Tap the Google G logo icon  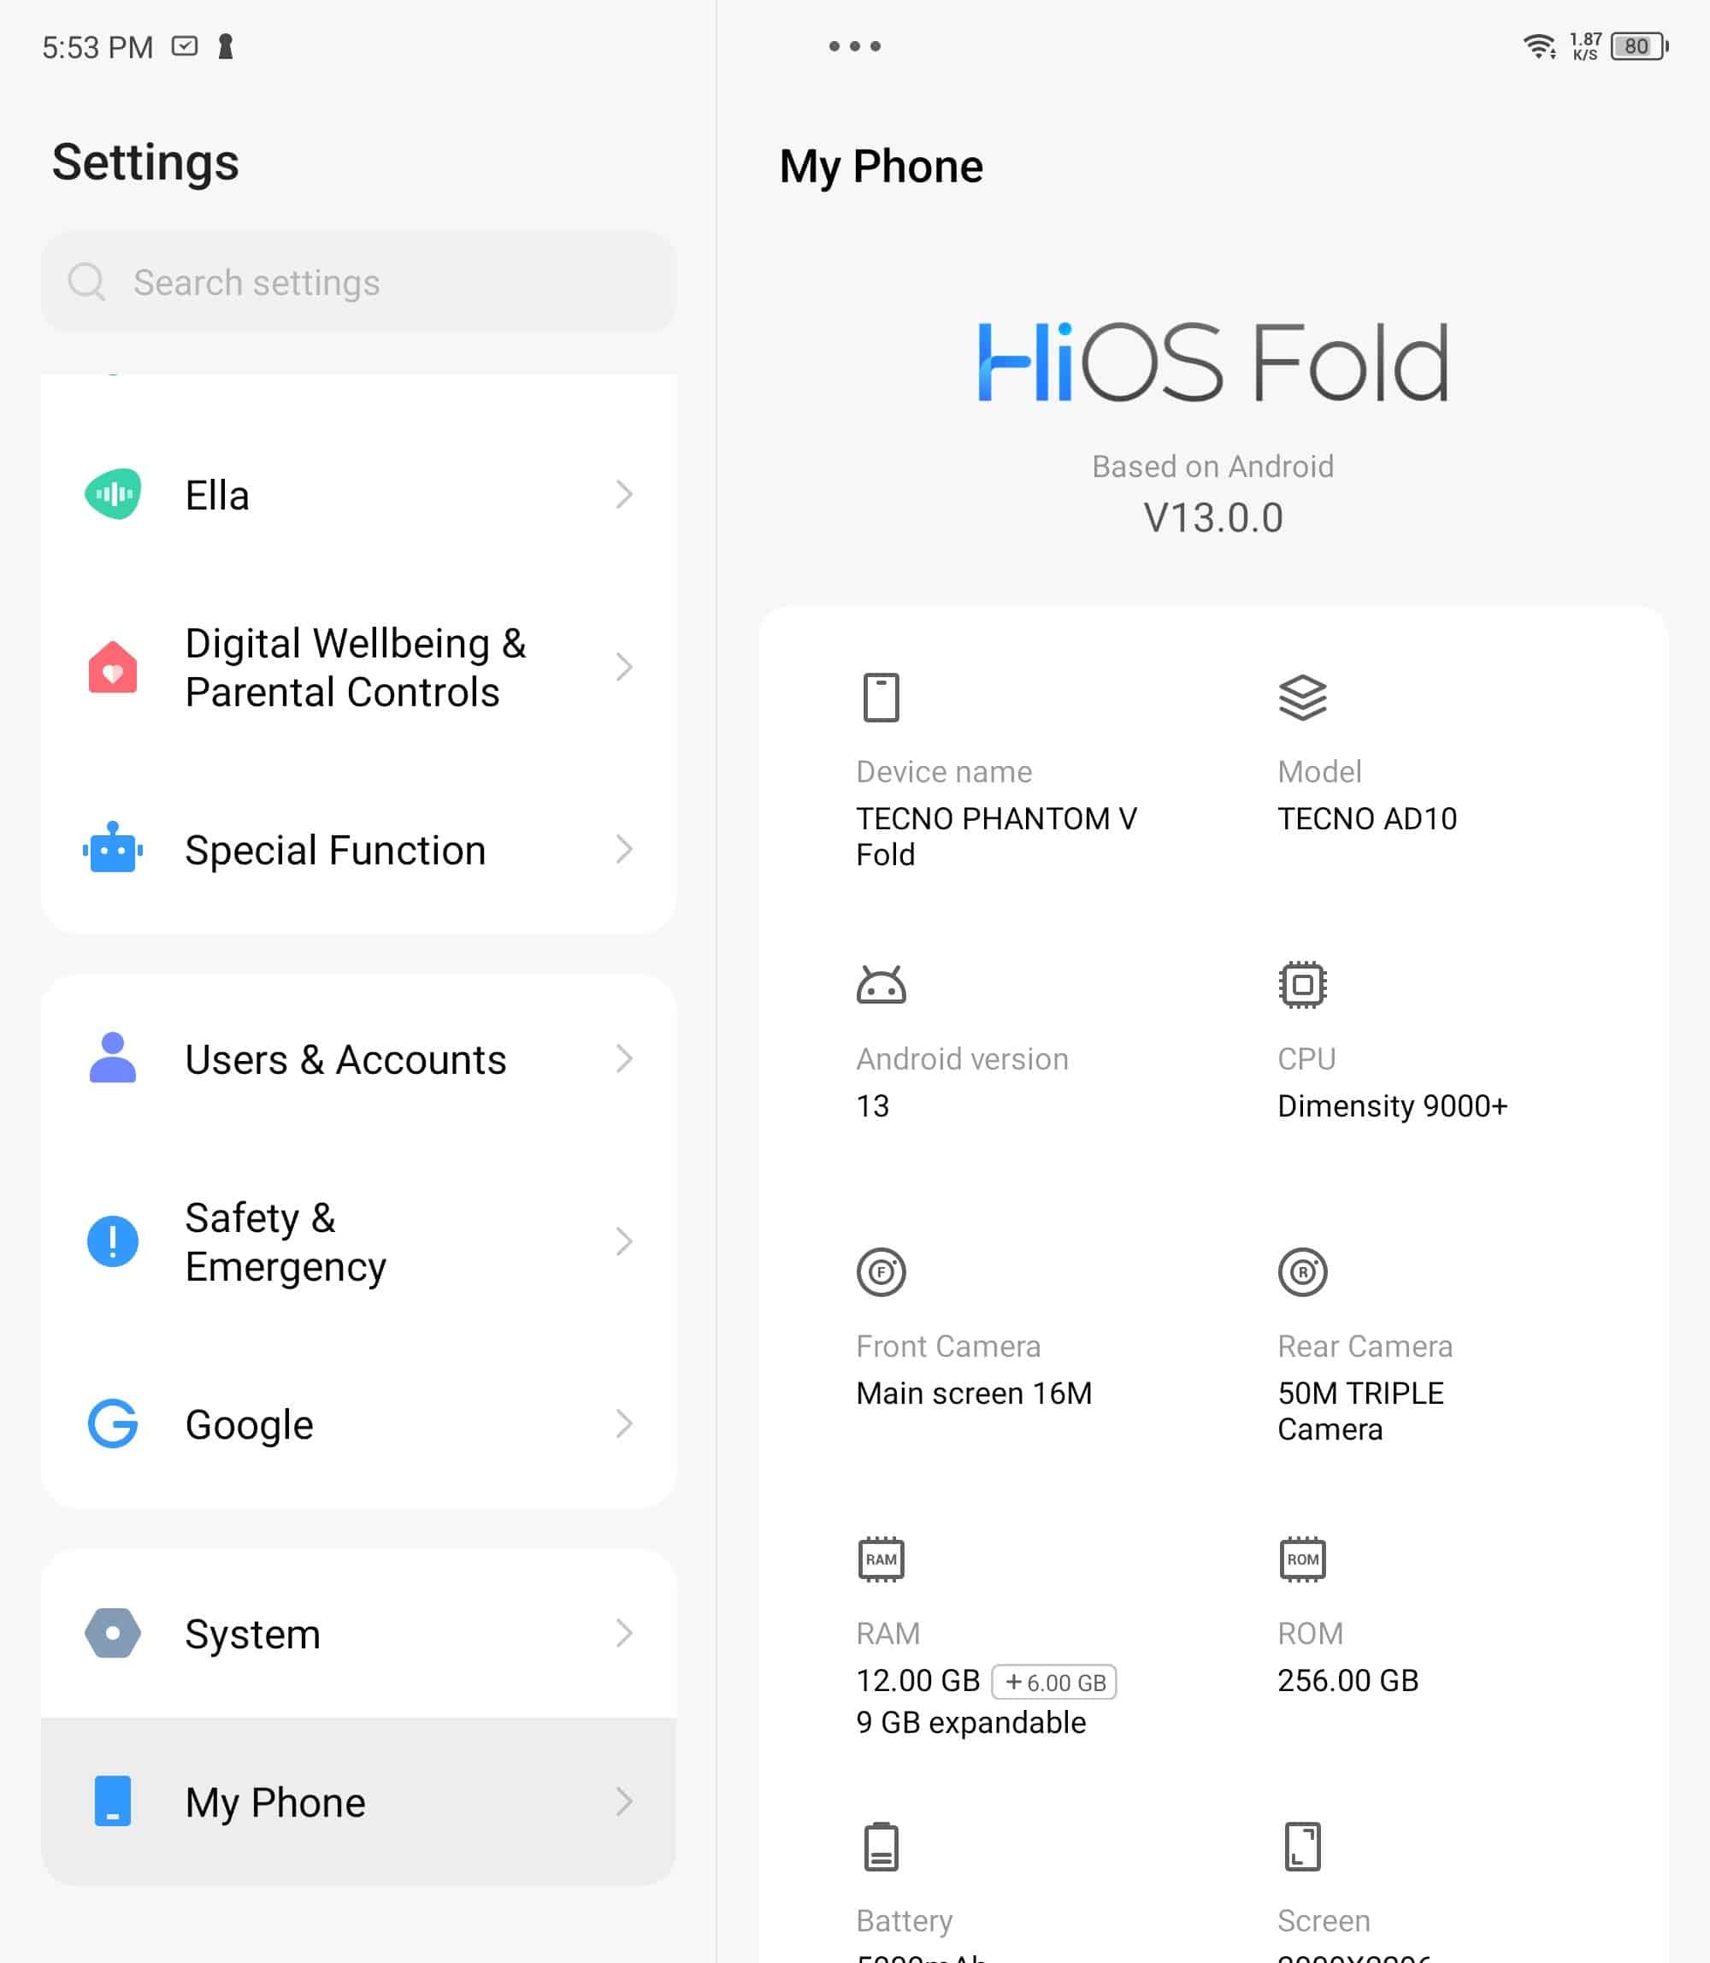113,1423
